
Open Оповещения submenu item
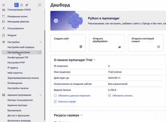15,83
